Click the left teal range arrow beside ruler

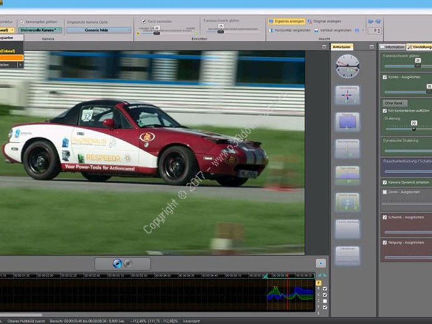[x=319, y=275]
